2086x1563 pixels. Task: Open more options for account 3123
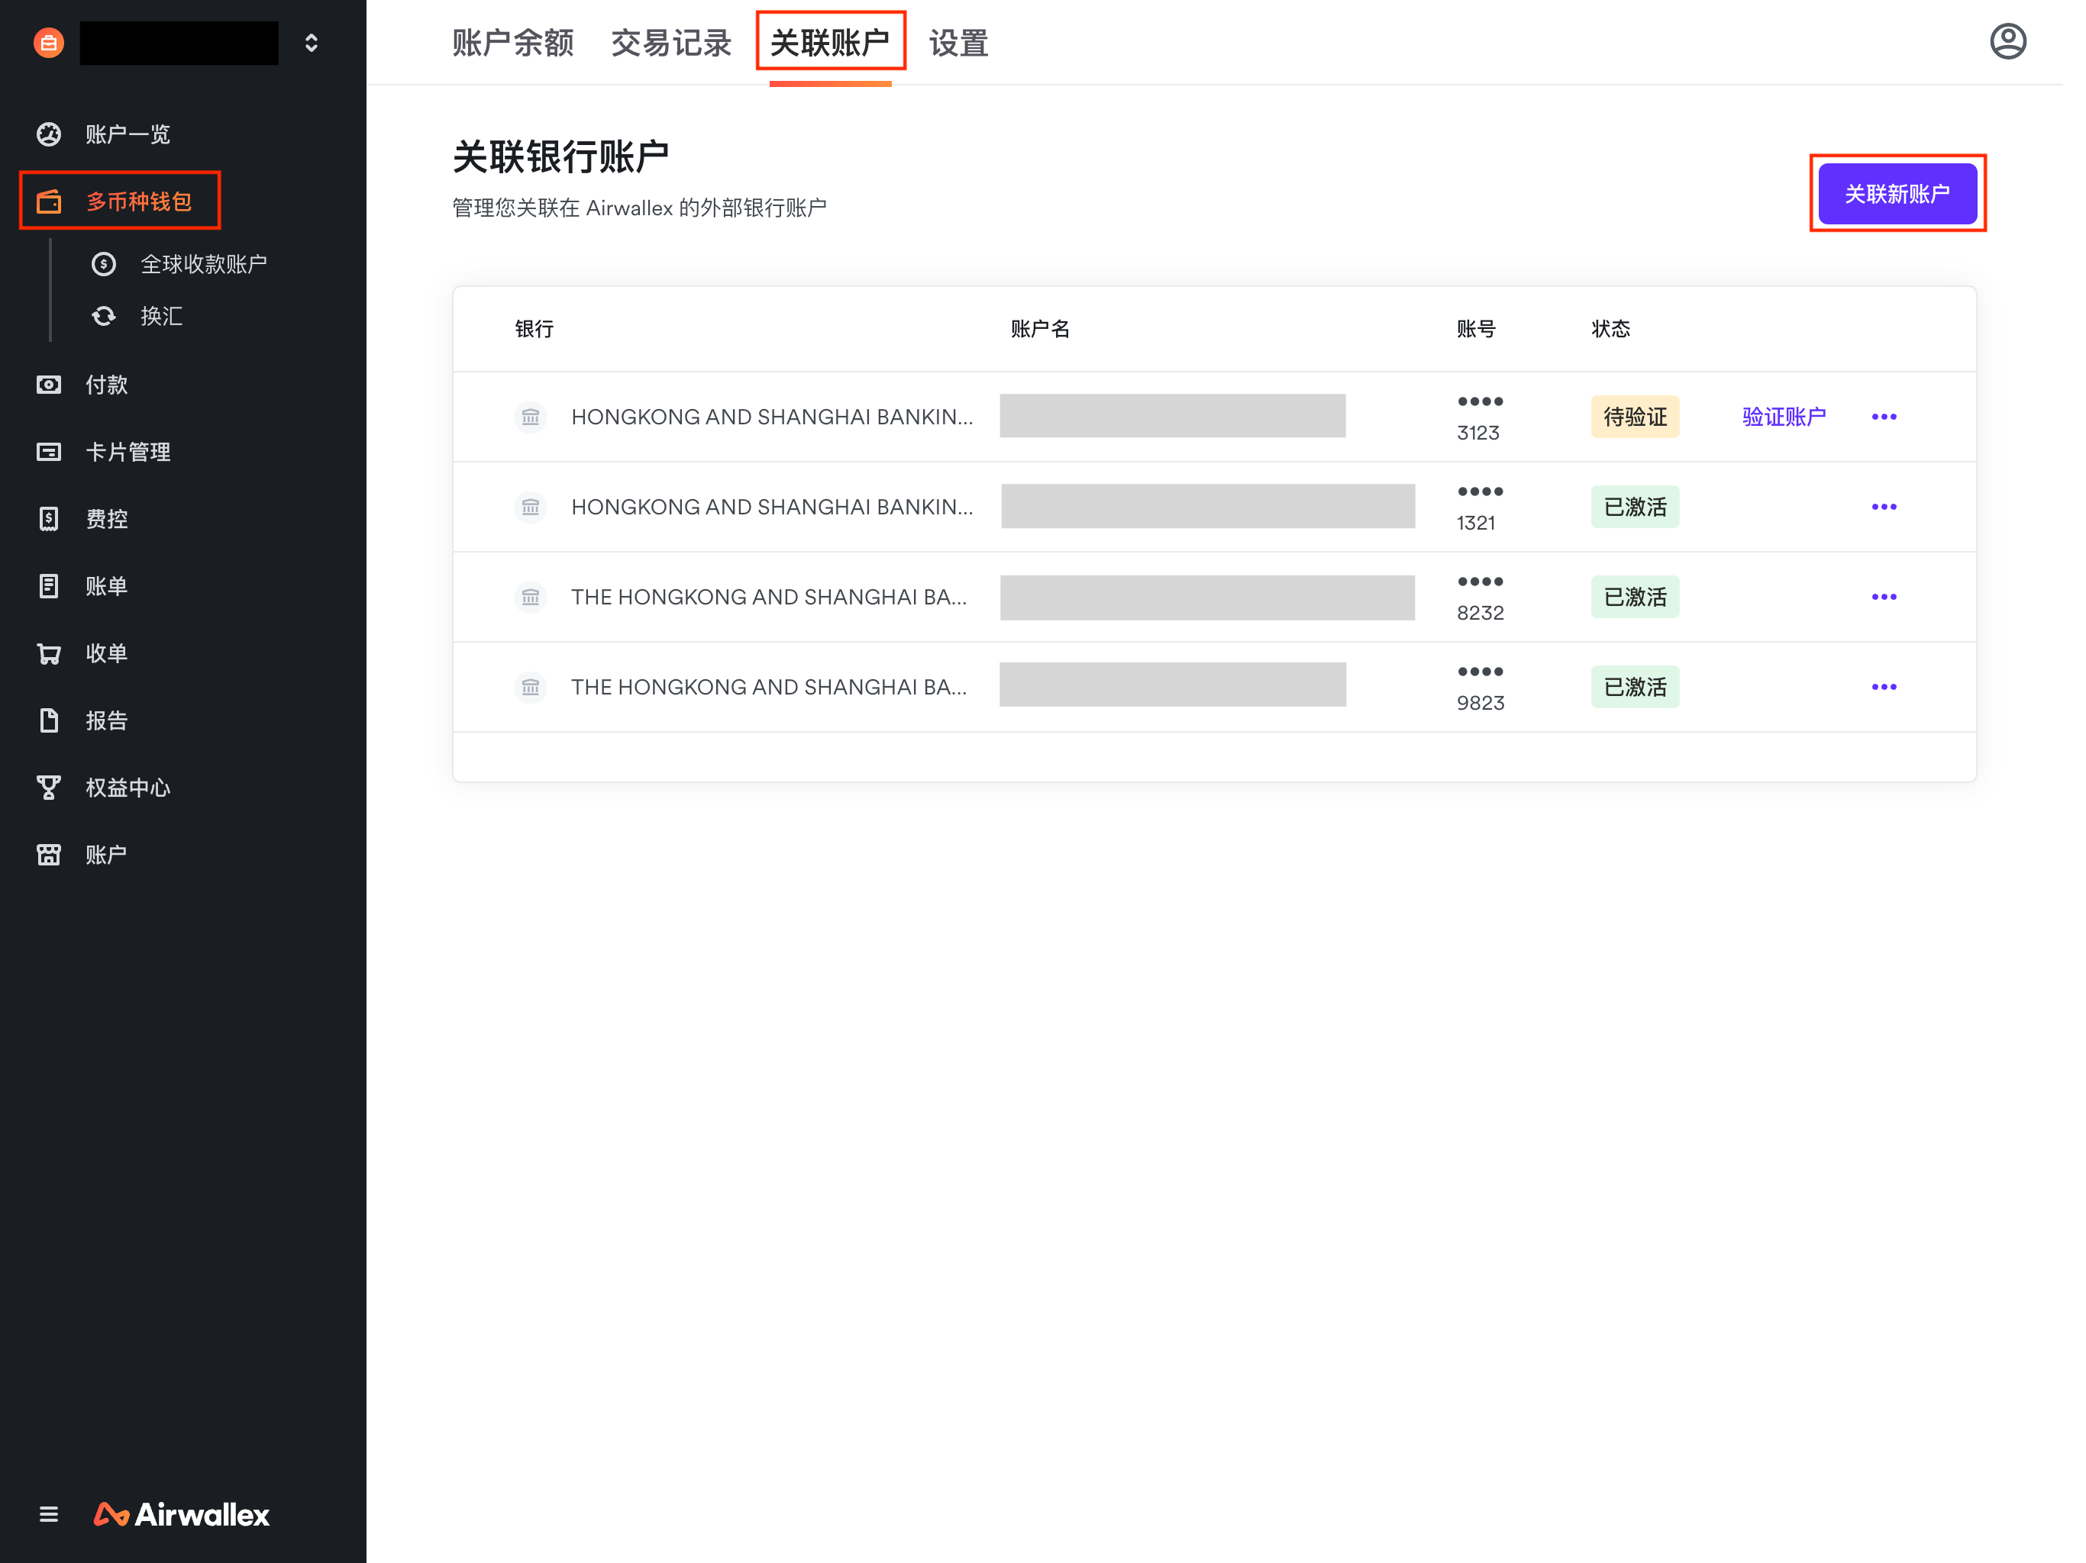point(1883,417)
